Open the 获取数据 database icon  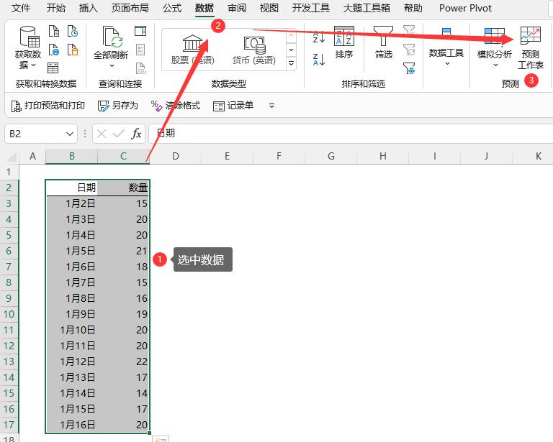[30, 36]
